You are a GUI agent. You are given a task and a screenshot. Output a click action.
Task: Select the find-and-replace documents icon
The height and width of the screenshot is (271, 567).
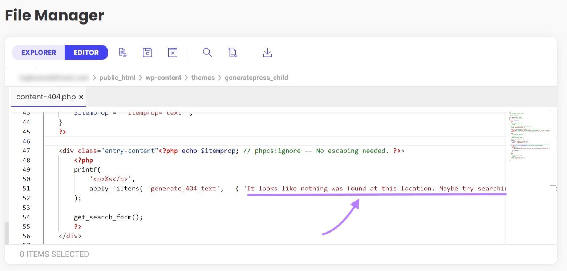click(232, 52)
